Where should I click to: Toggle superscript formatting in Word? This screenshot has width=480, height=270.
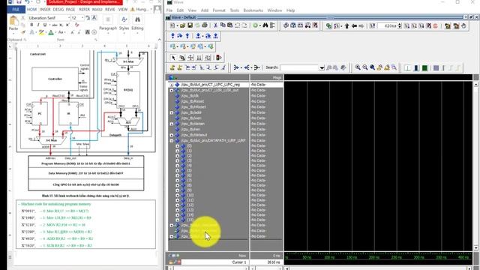pos(67,25)
